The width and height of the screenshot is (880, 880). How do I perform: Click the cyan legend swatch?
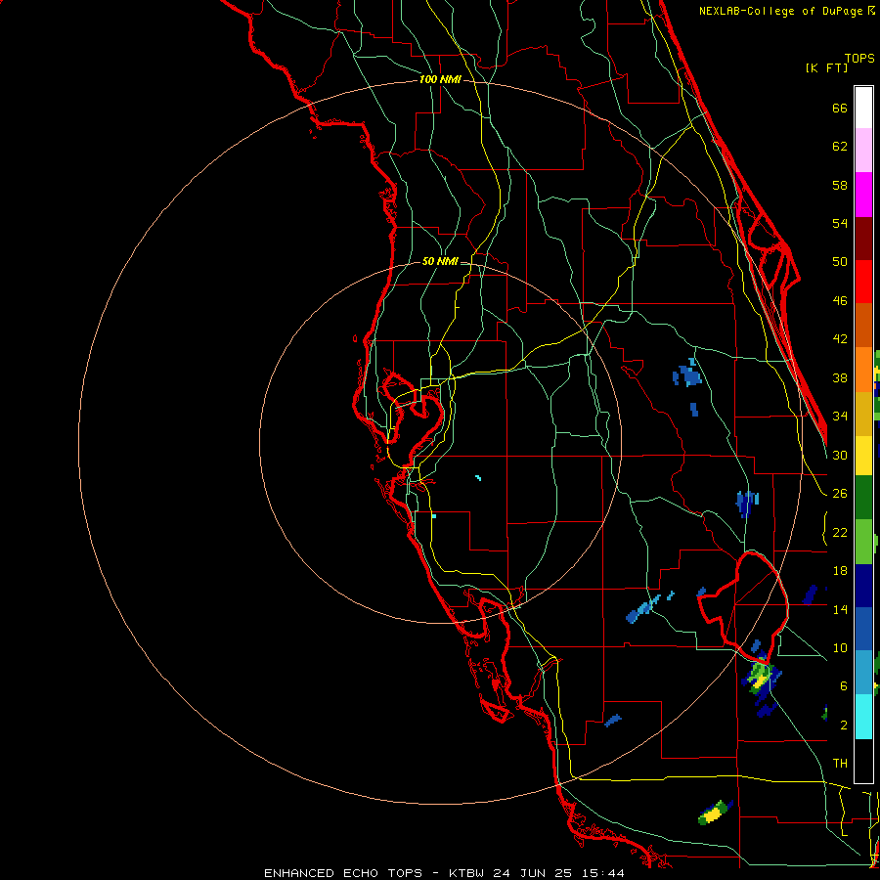(863, 717)
